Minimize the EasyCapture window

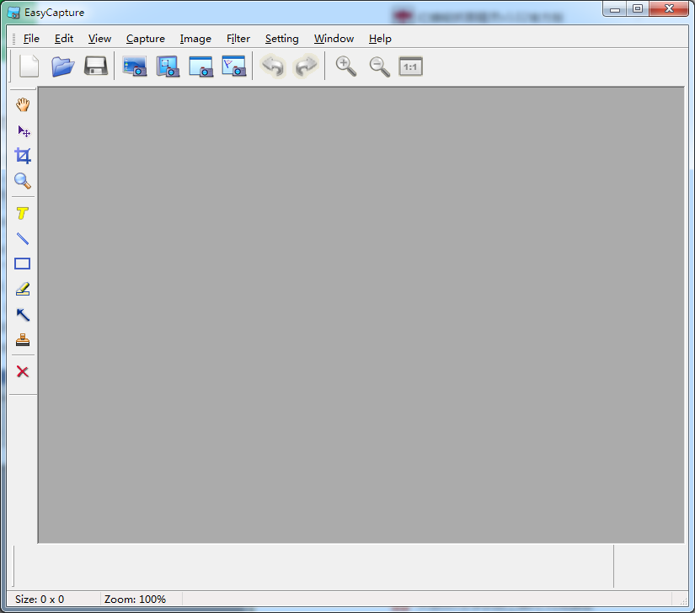pos(615,9)
